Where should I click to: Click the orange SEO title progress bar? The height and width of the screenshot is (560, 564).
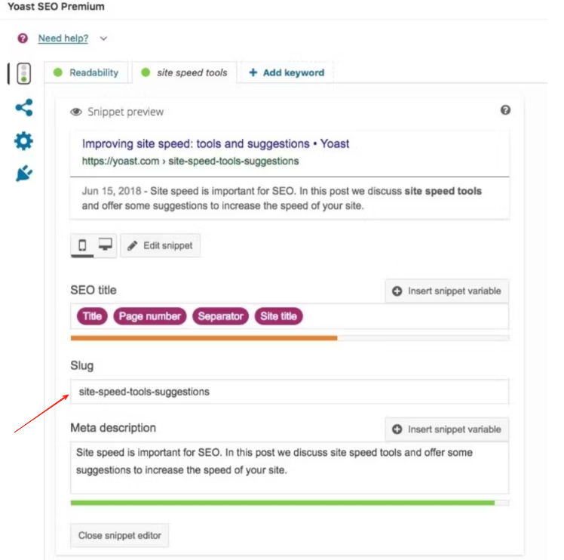(x=204, y=338)
